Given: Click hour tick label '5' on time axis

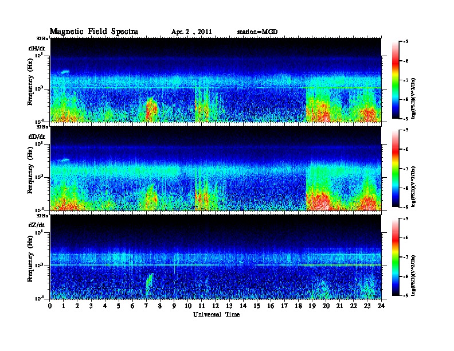Looking at the screenshot, I should coord(119,306).
